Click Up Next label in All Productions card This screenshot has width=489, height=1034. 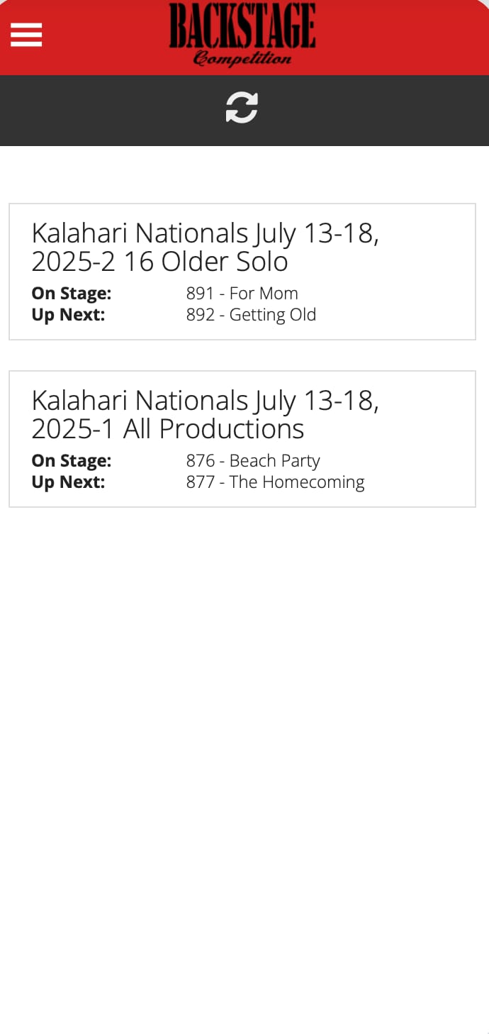[x=68, y=482]
